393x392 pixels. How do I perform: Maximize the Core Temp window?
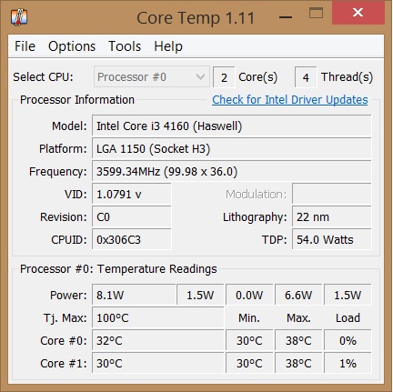point(316,13)
